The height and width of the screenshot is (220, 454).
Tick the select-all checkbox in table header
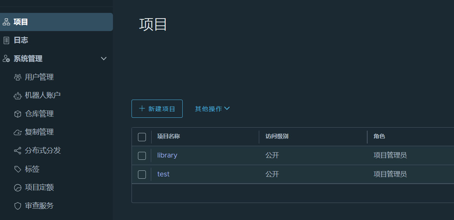pos(142,137)
